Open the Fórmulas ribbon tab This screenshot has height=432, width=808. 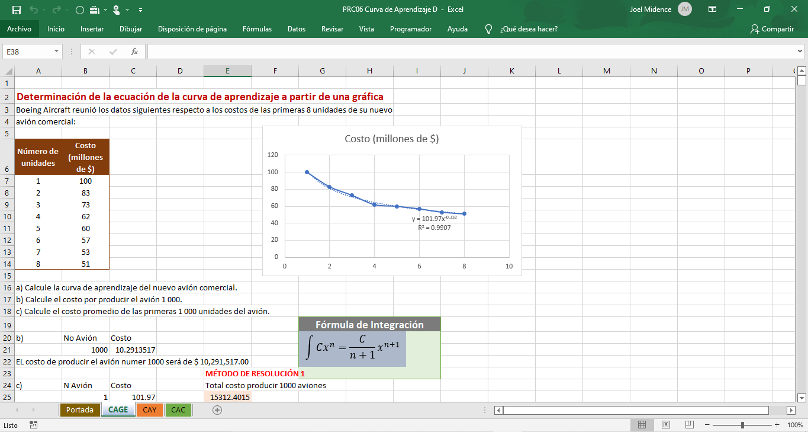(257, 29)
